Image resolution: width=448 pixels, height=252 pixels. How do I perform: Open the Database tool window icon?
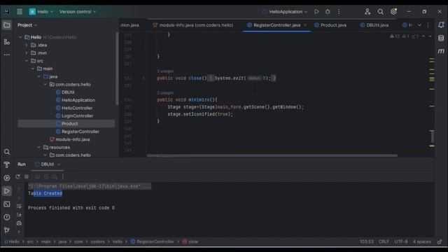pyautogui.click(x=441, y=38)
